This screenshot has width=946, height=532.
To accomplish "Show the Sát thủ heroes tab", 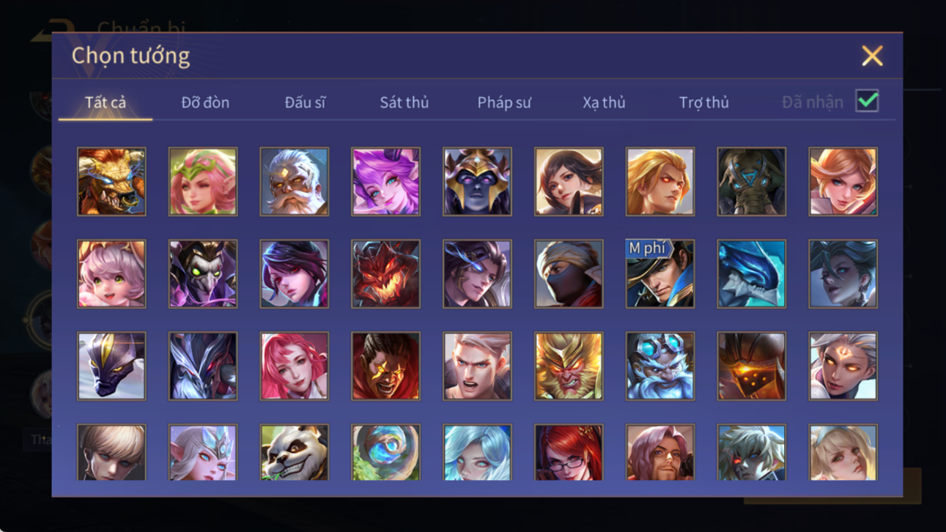I will (x=404, y=103).
